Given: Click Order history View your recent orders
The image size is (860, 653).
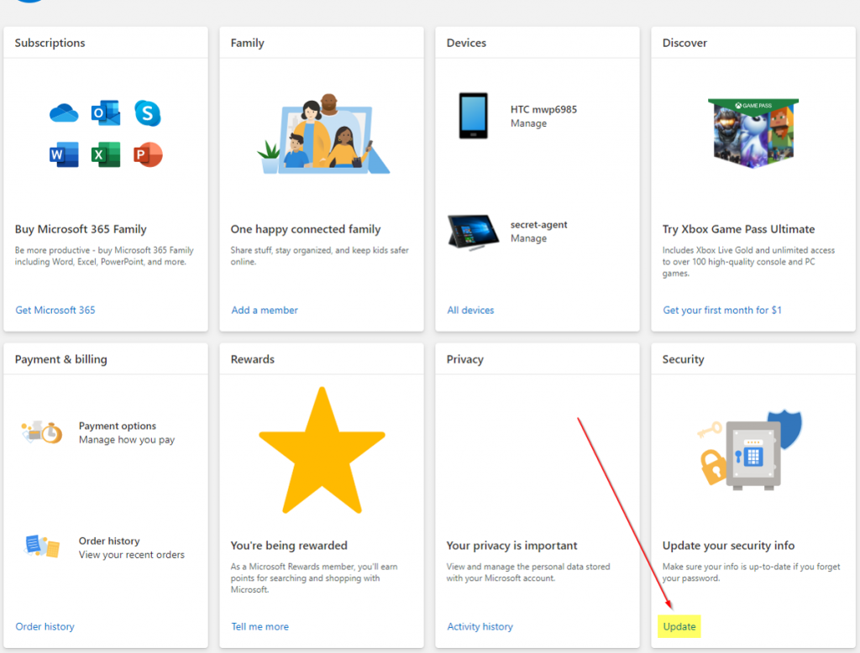Looking at the screenshot, I should [132, 548].
